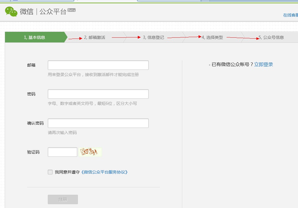Screen dimensions: 298x208
Task: Go to step 3, 信息登记
Action: (153, 37)
